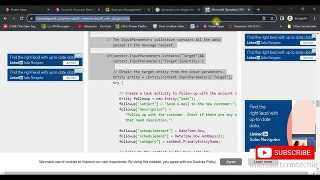The height and width of the screenshot is (180, 320).
Task: Click the followup["subject"] code line
Action: (x=178, y=104)
